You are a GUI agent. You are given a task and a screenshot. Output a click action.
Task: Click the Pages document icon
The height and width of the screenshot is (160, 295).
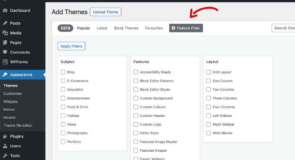tap(5, 42)
